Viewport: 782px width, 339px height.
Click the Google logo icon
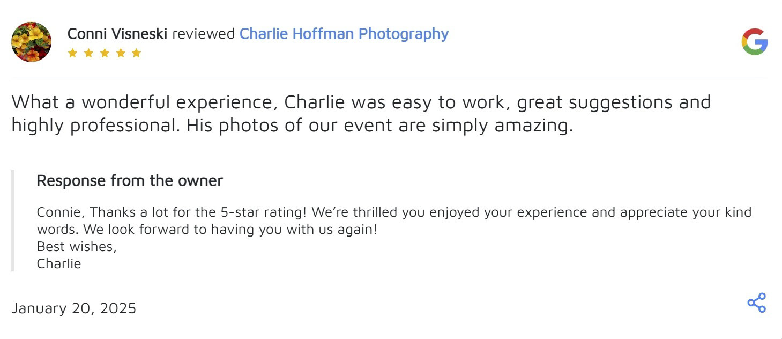pos(754,42)
